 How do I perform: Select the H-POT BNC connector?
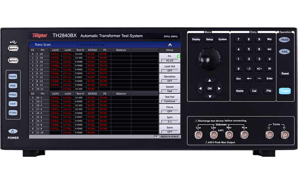(229, 135)
